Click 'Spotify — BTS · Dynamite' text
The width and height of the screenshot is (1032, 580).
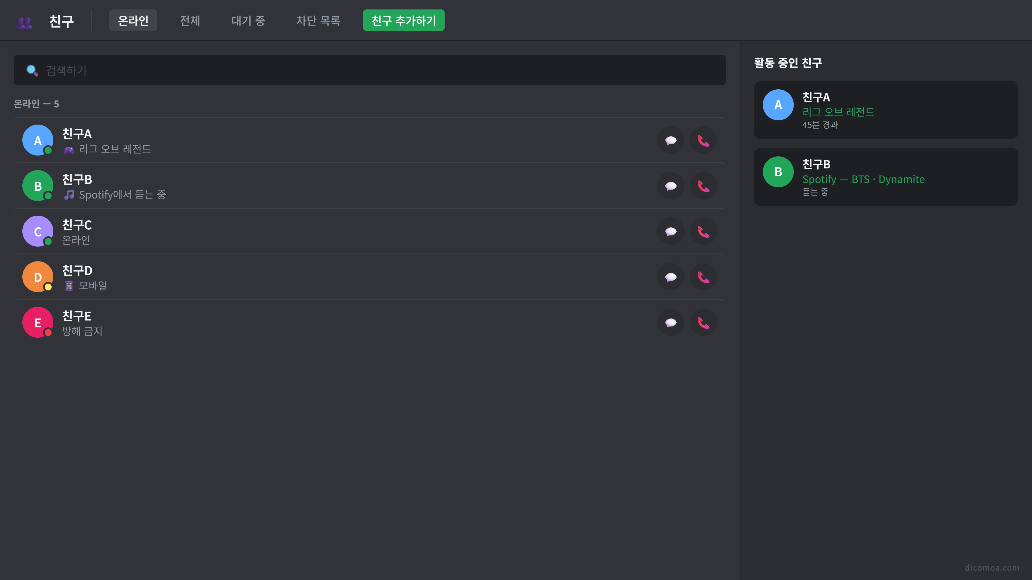coord(863,179)
